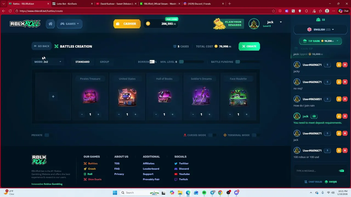Click the browser address bar URL
Screen dimensions: 351x197
[41, 11]
